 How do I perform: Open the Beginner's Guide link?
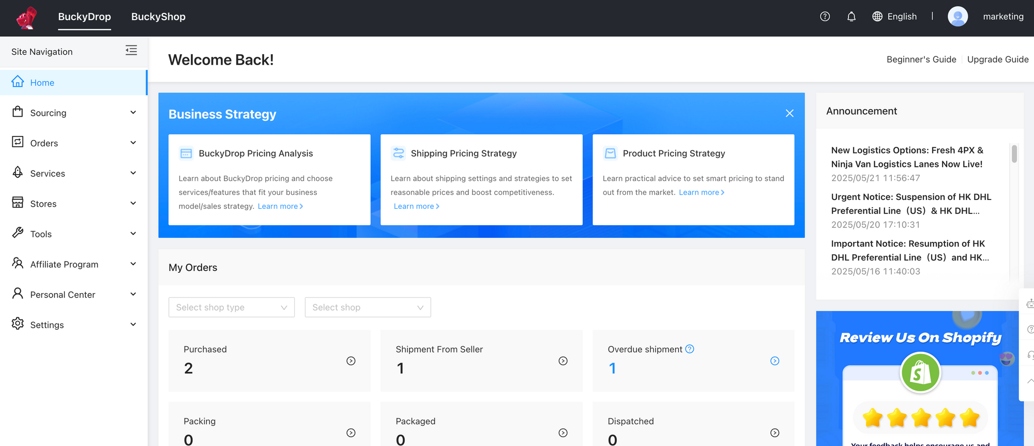(x=921, y=59)
